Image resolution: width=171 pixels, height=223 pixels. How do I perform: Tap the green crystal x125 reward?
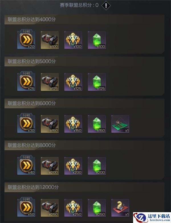point(97,82)
